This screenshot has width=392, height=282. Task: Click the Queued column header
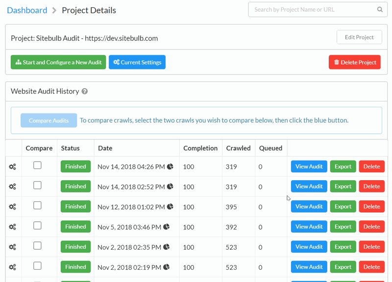pyautogui.click(x=271, y=148)
